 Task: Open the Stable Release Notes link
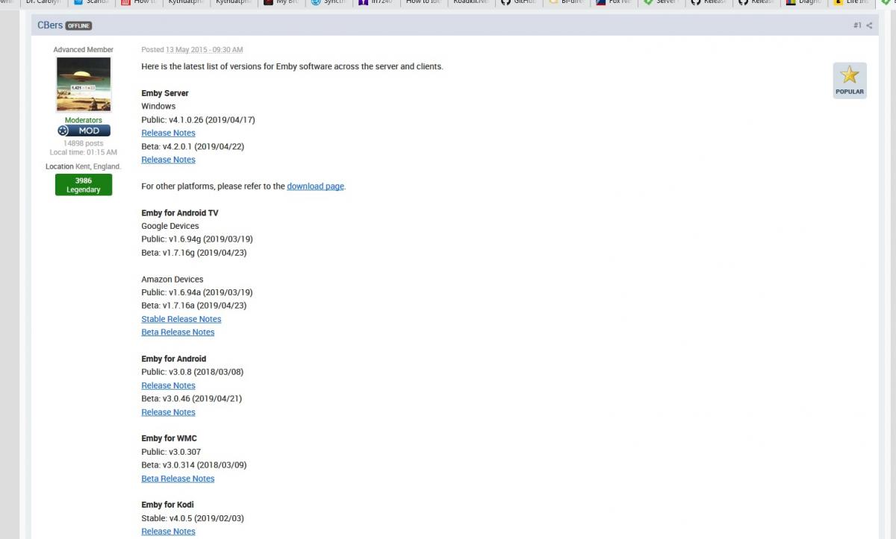click(x=181, y=319)
